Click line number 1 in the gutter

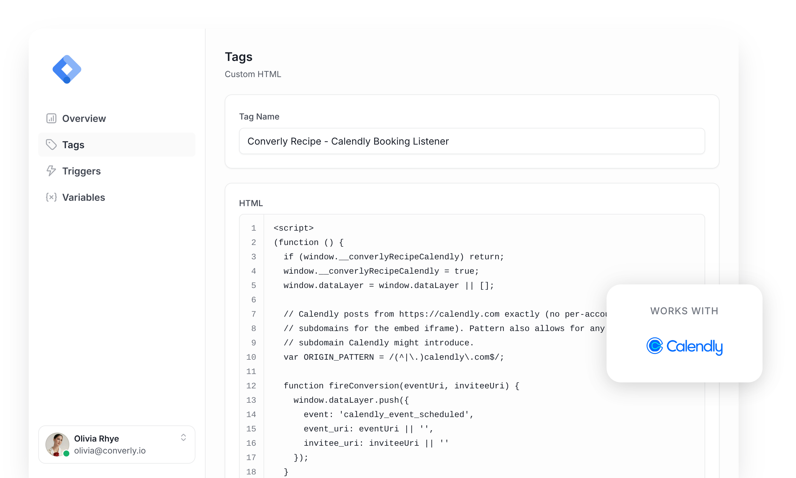[x=253, y=228]
